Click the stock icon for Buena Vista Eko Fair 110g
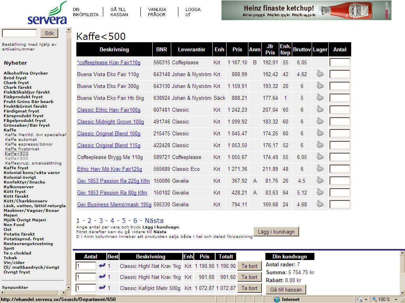 tap(320, 74)
